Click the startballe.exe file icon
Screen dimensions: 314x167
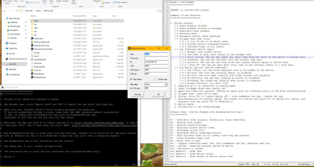[32, 77]
